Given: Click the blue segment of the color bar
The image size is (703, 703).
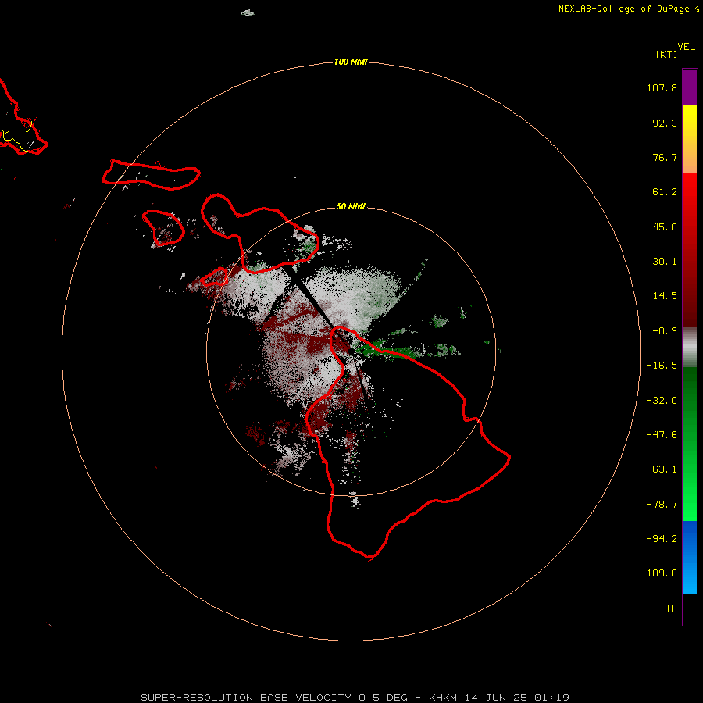Looking at the screenshot, I should coord(690,557).
